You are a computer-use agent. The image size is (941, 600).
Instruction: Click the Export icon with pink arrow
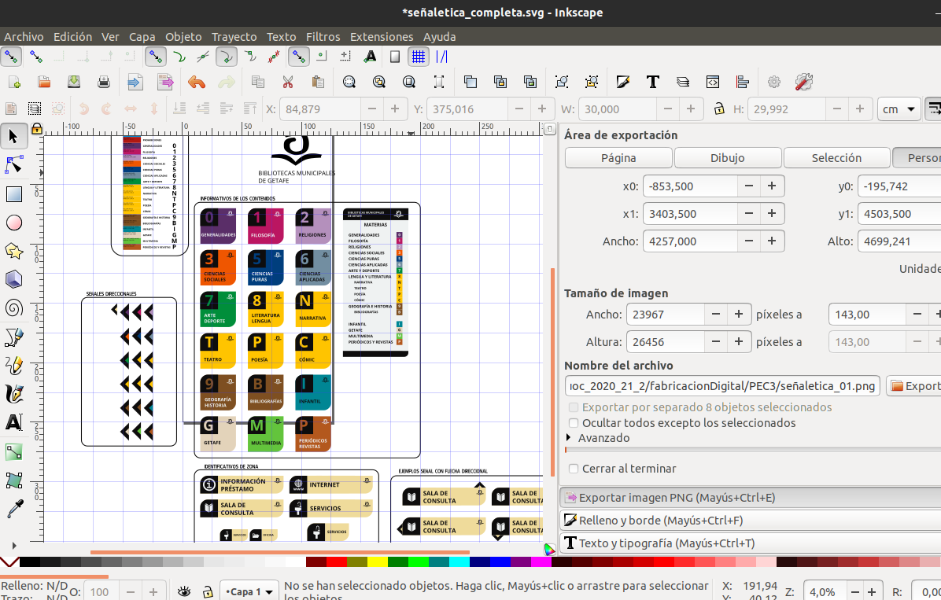[165, 82]
